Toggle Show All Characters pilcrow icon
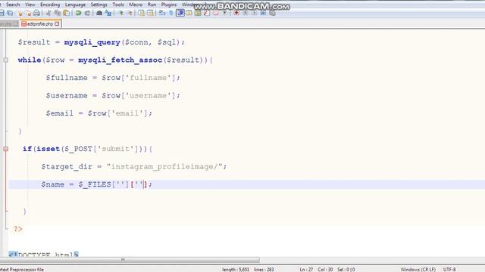The image size is (485, 272). click(171, 13)
